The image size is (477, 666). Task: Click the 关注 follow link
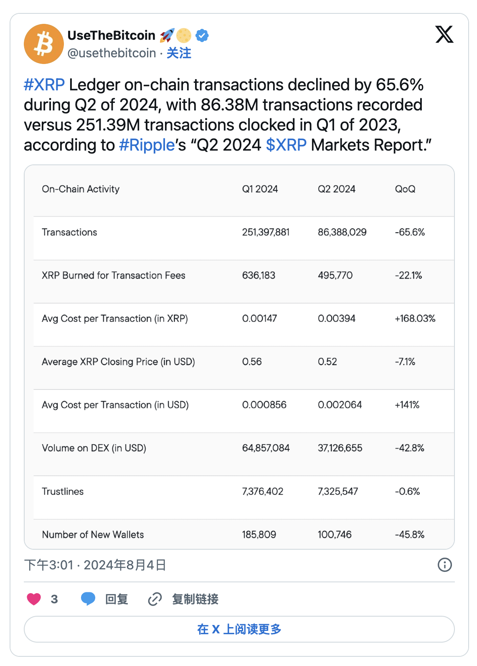click(179, 53)
